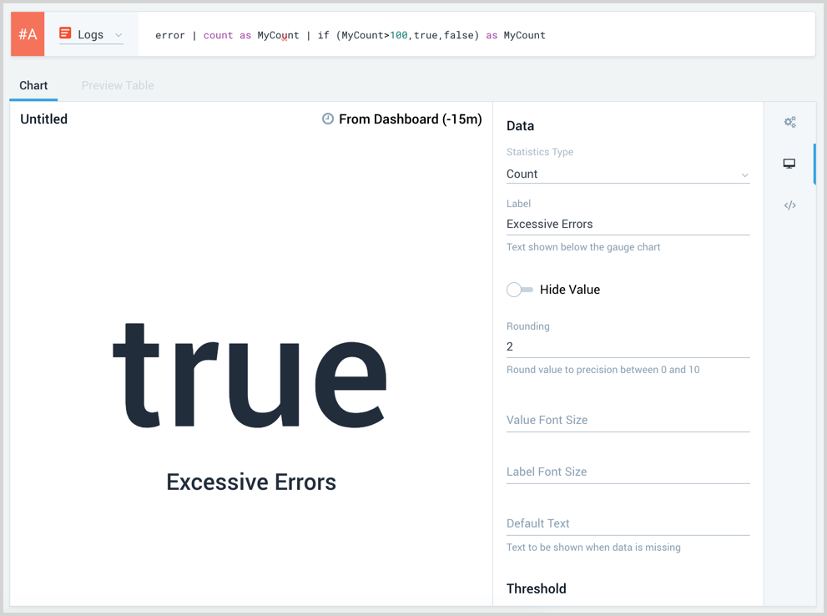
Task: Open the general settings gears icon
Action: (x=789, y=122)
